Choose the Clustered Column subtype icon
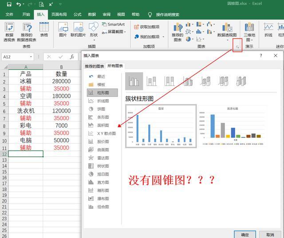 coord(134,81)
